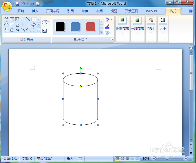Choose the vertical text box shape
The height and width of the screenshot is (163, 196).
click(17, 19)
